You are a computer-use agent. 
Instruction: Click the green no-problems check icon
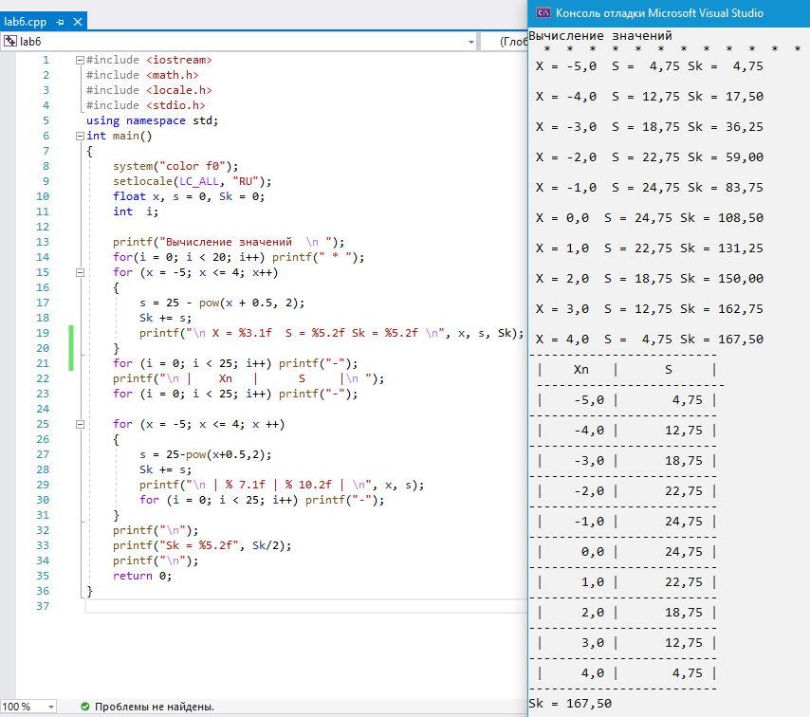85,707
